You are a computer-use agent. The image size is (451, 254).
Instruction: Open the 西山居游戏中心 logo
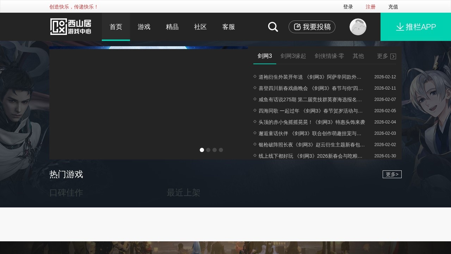pyautogui.click(x=70, y=27)
